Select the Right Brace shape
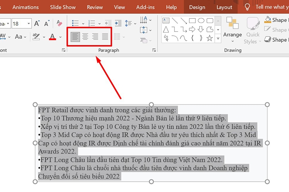This screenshot has height=192, width=289. (x=201, y=38)
